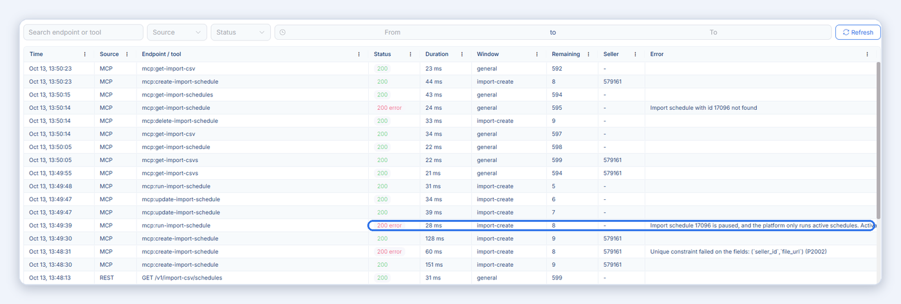Click the 33 ms duration cell

pos(433,121)
